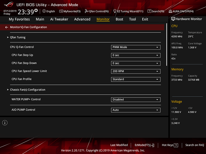
Task: Click the English language button
Action: (51, 11)
